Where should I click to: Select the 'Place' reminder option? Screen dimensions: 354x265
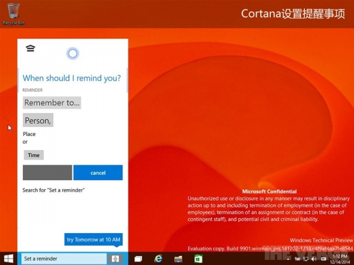coord(29,134)
